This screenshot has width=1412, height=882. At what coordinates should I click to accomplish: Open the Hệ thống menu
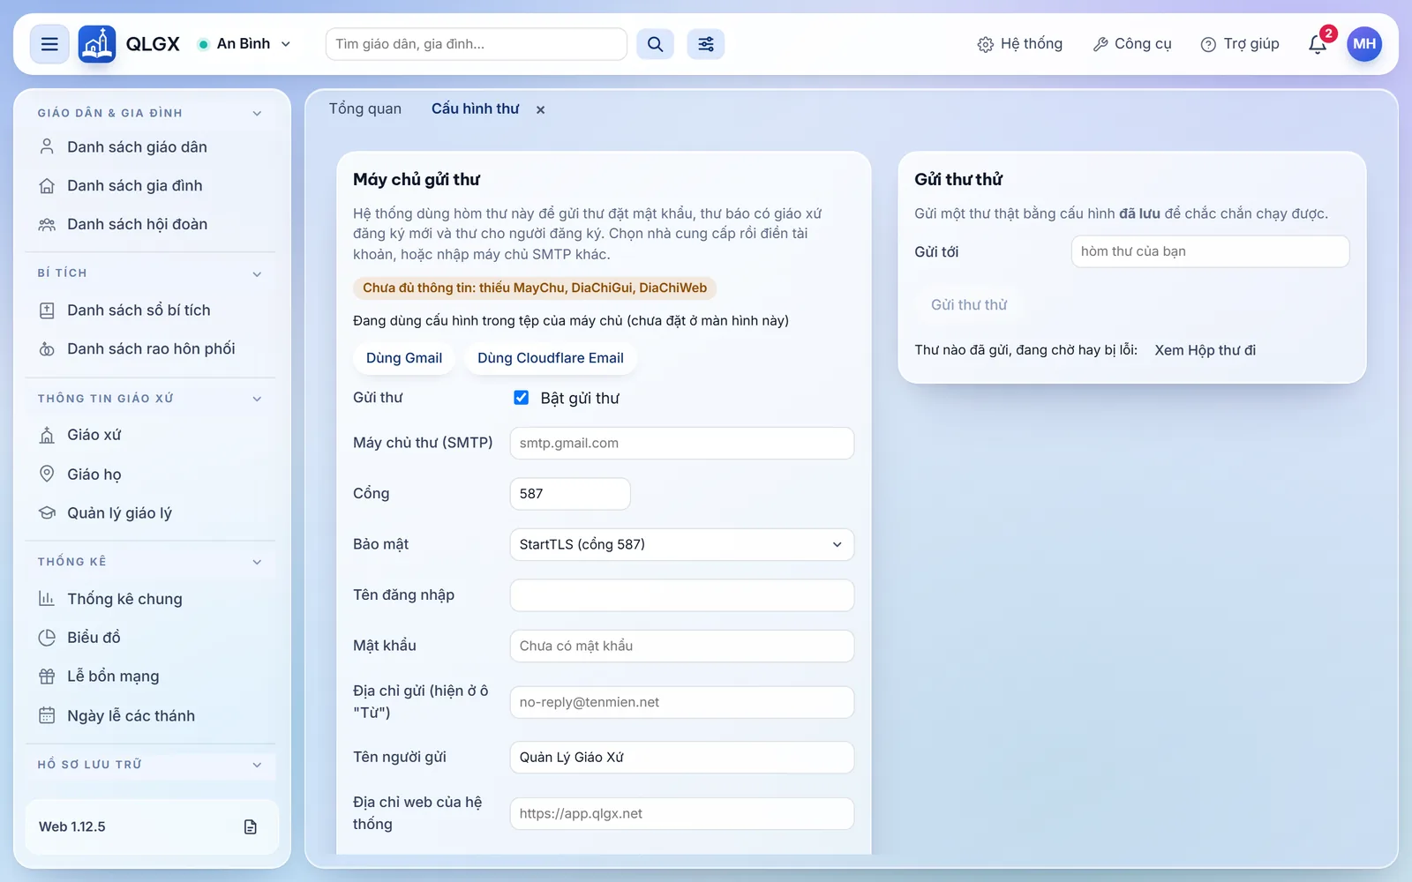click(x=1020, y=44)
